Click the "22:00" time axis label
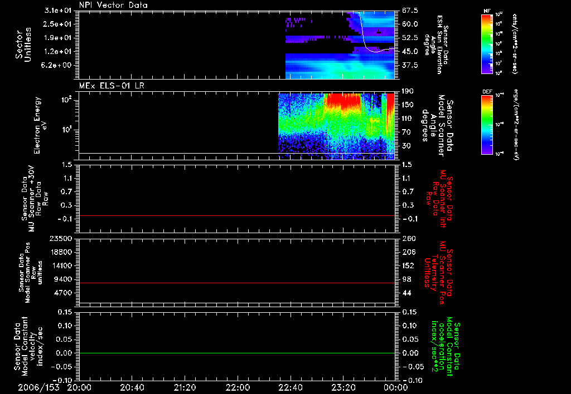The image size is (571, 394). coord(238,387)
